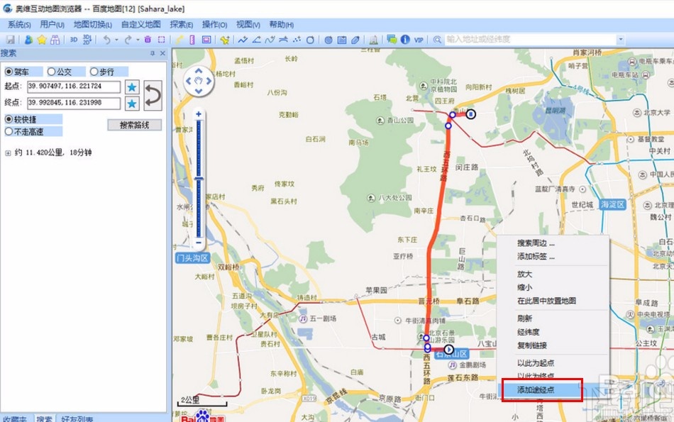Select the ruler measure tool icon
The width and height of the screenshot is (674, 422).
192,40
